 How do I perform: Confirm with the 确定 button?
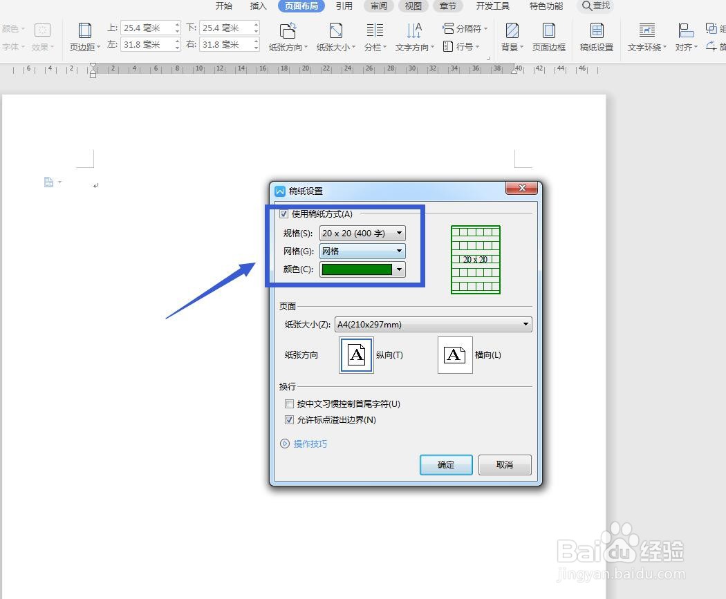[x=446, y=465]
